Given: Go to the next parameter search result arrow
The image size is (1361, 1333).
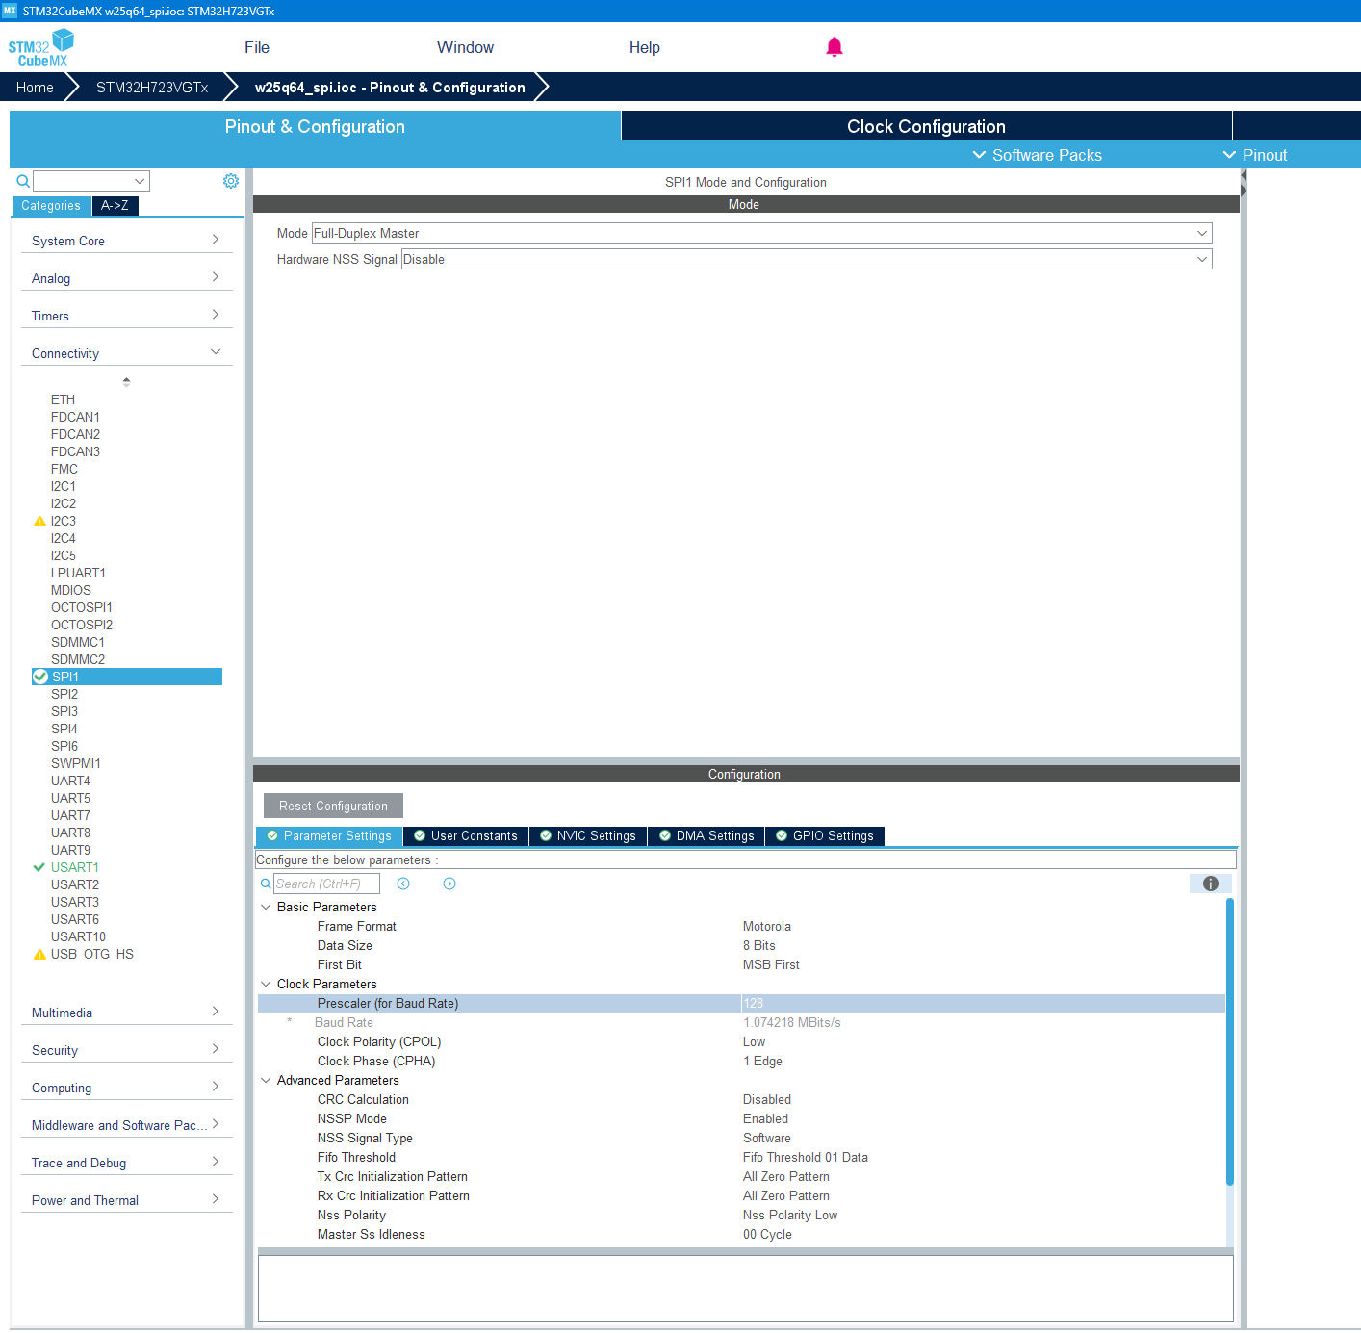Looking at the screenshot, I should [x=449, y=884].
